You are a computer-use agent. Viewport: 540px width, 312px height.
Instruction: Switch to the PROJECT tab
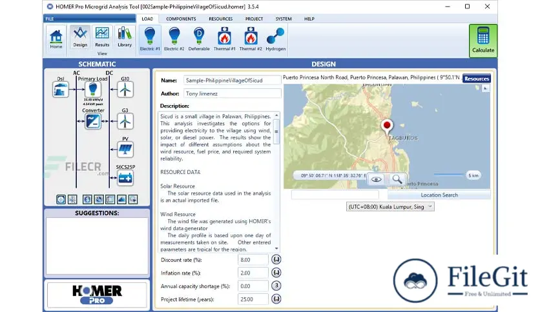click(x=254, y=19)
